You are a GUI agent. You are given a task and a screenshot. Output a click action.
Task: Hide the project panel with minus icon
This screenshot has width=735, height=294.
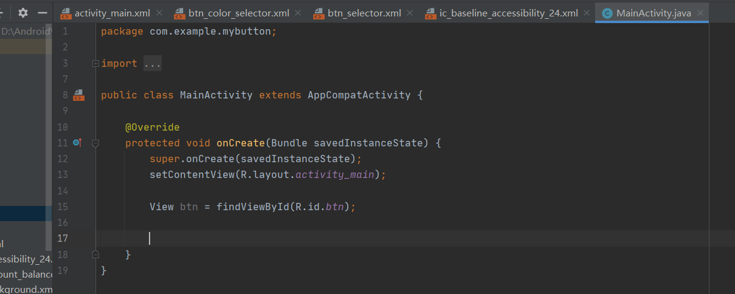tap(43, 12)
